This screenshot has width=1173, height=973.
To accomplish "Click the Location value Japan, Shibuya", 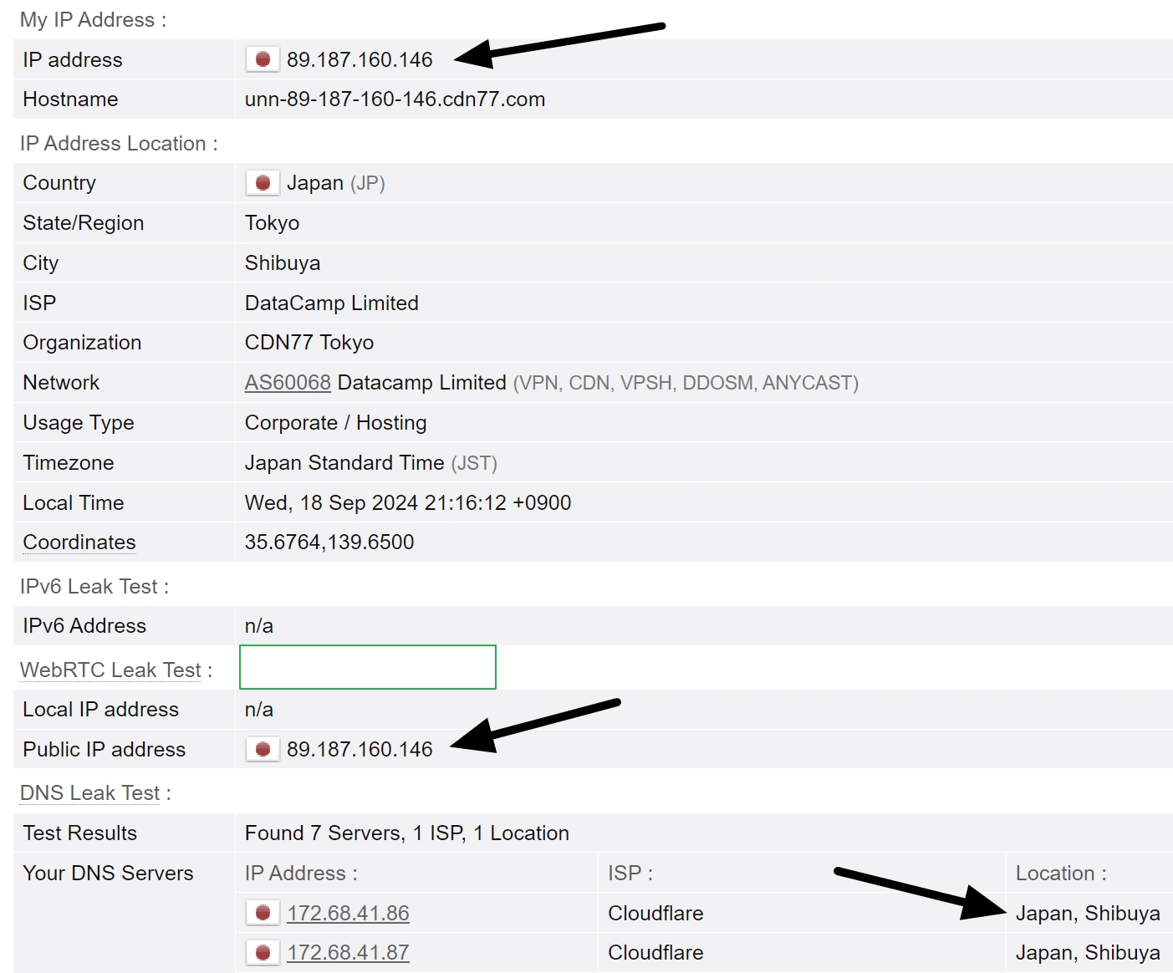I will pos(1086,913).
